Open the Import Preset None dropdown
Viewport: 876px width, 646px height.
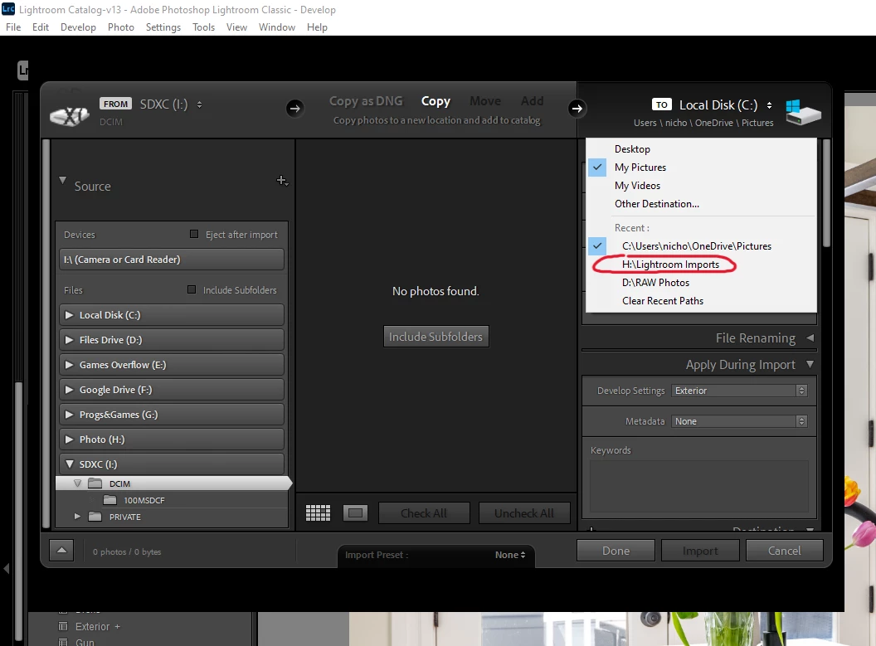click(x=510, y=555)
